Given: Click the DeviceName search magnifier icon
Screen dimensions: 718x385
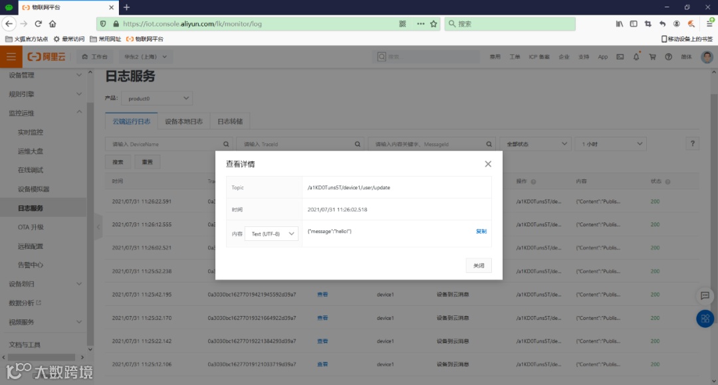Looking at the screenshot, I should click(x=226, y=144).
